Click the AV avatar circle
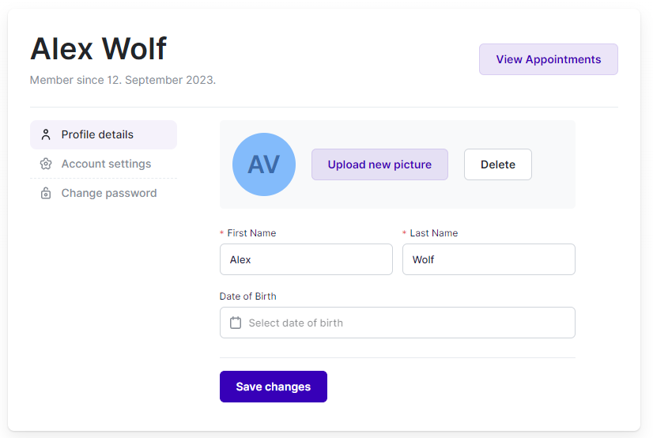 coord(263,164)
